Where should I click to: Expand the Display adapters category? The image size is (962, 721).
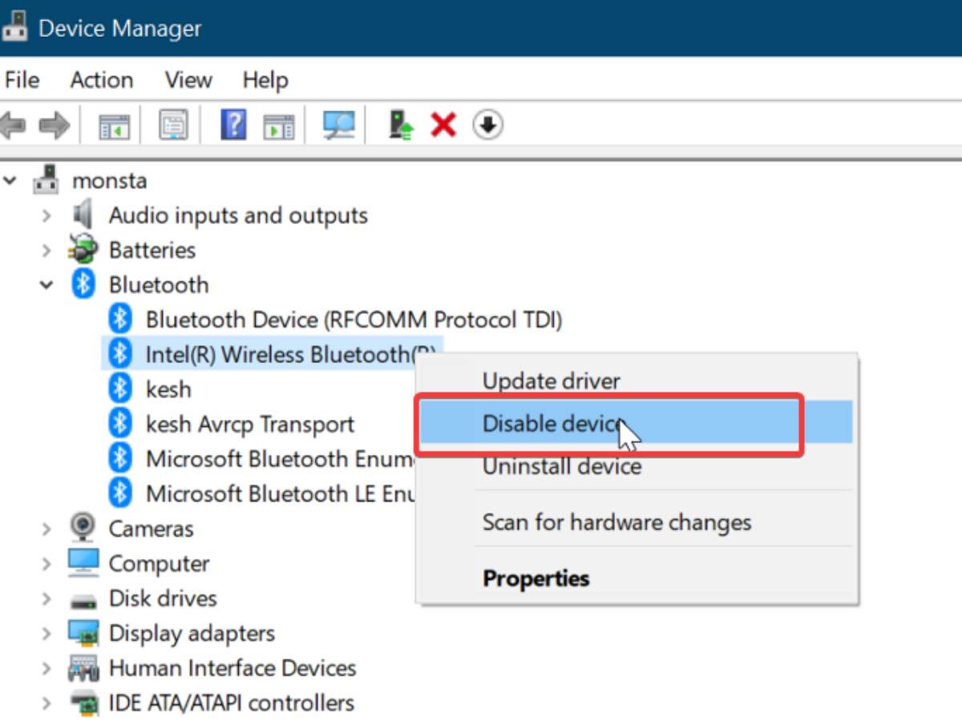[x=46, y=634]
